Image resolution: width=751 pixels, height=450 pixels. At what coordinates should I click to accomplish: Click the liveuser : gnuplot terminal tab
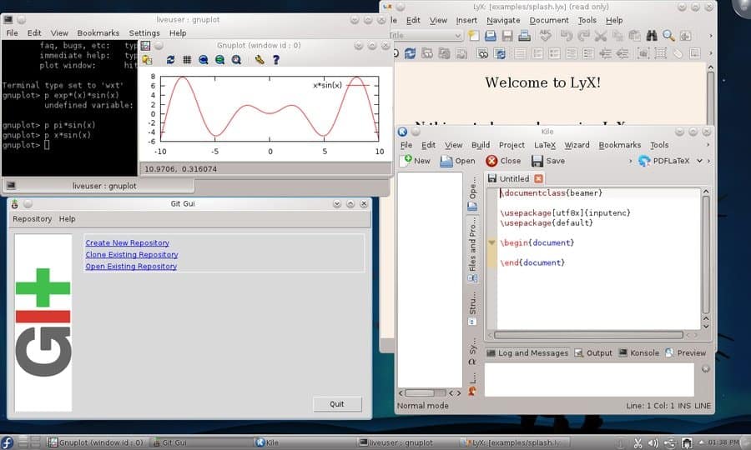[98, 186]
